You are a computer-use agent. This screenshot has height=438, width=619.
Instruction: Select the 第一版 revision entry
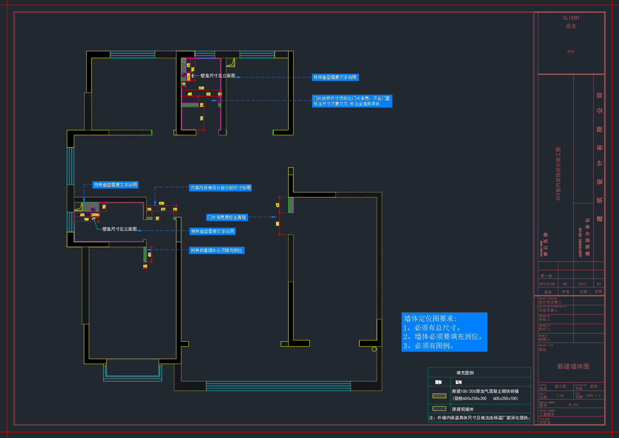(546, 276)
